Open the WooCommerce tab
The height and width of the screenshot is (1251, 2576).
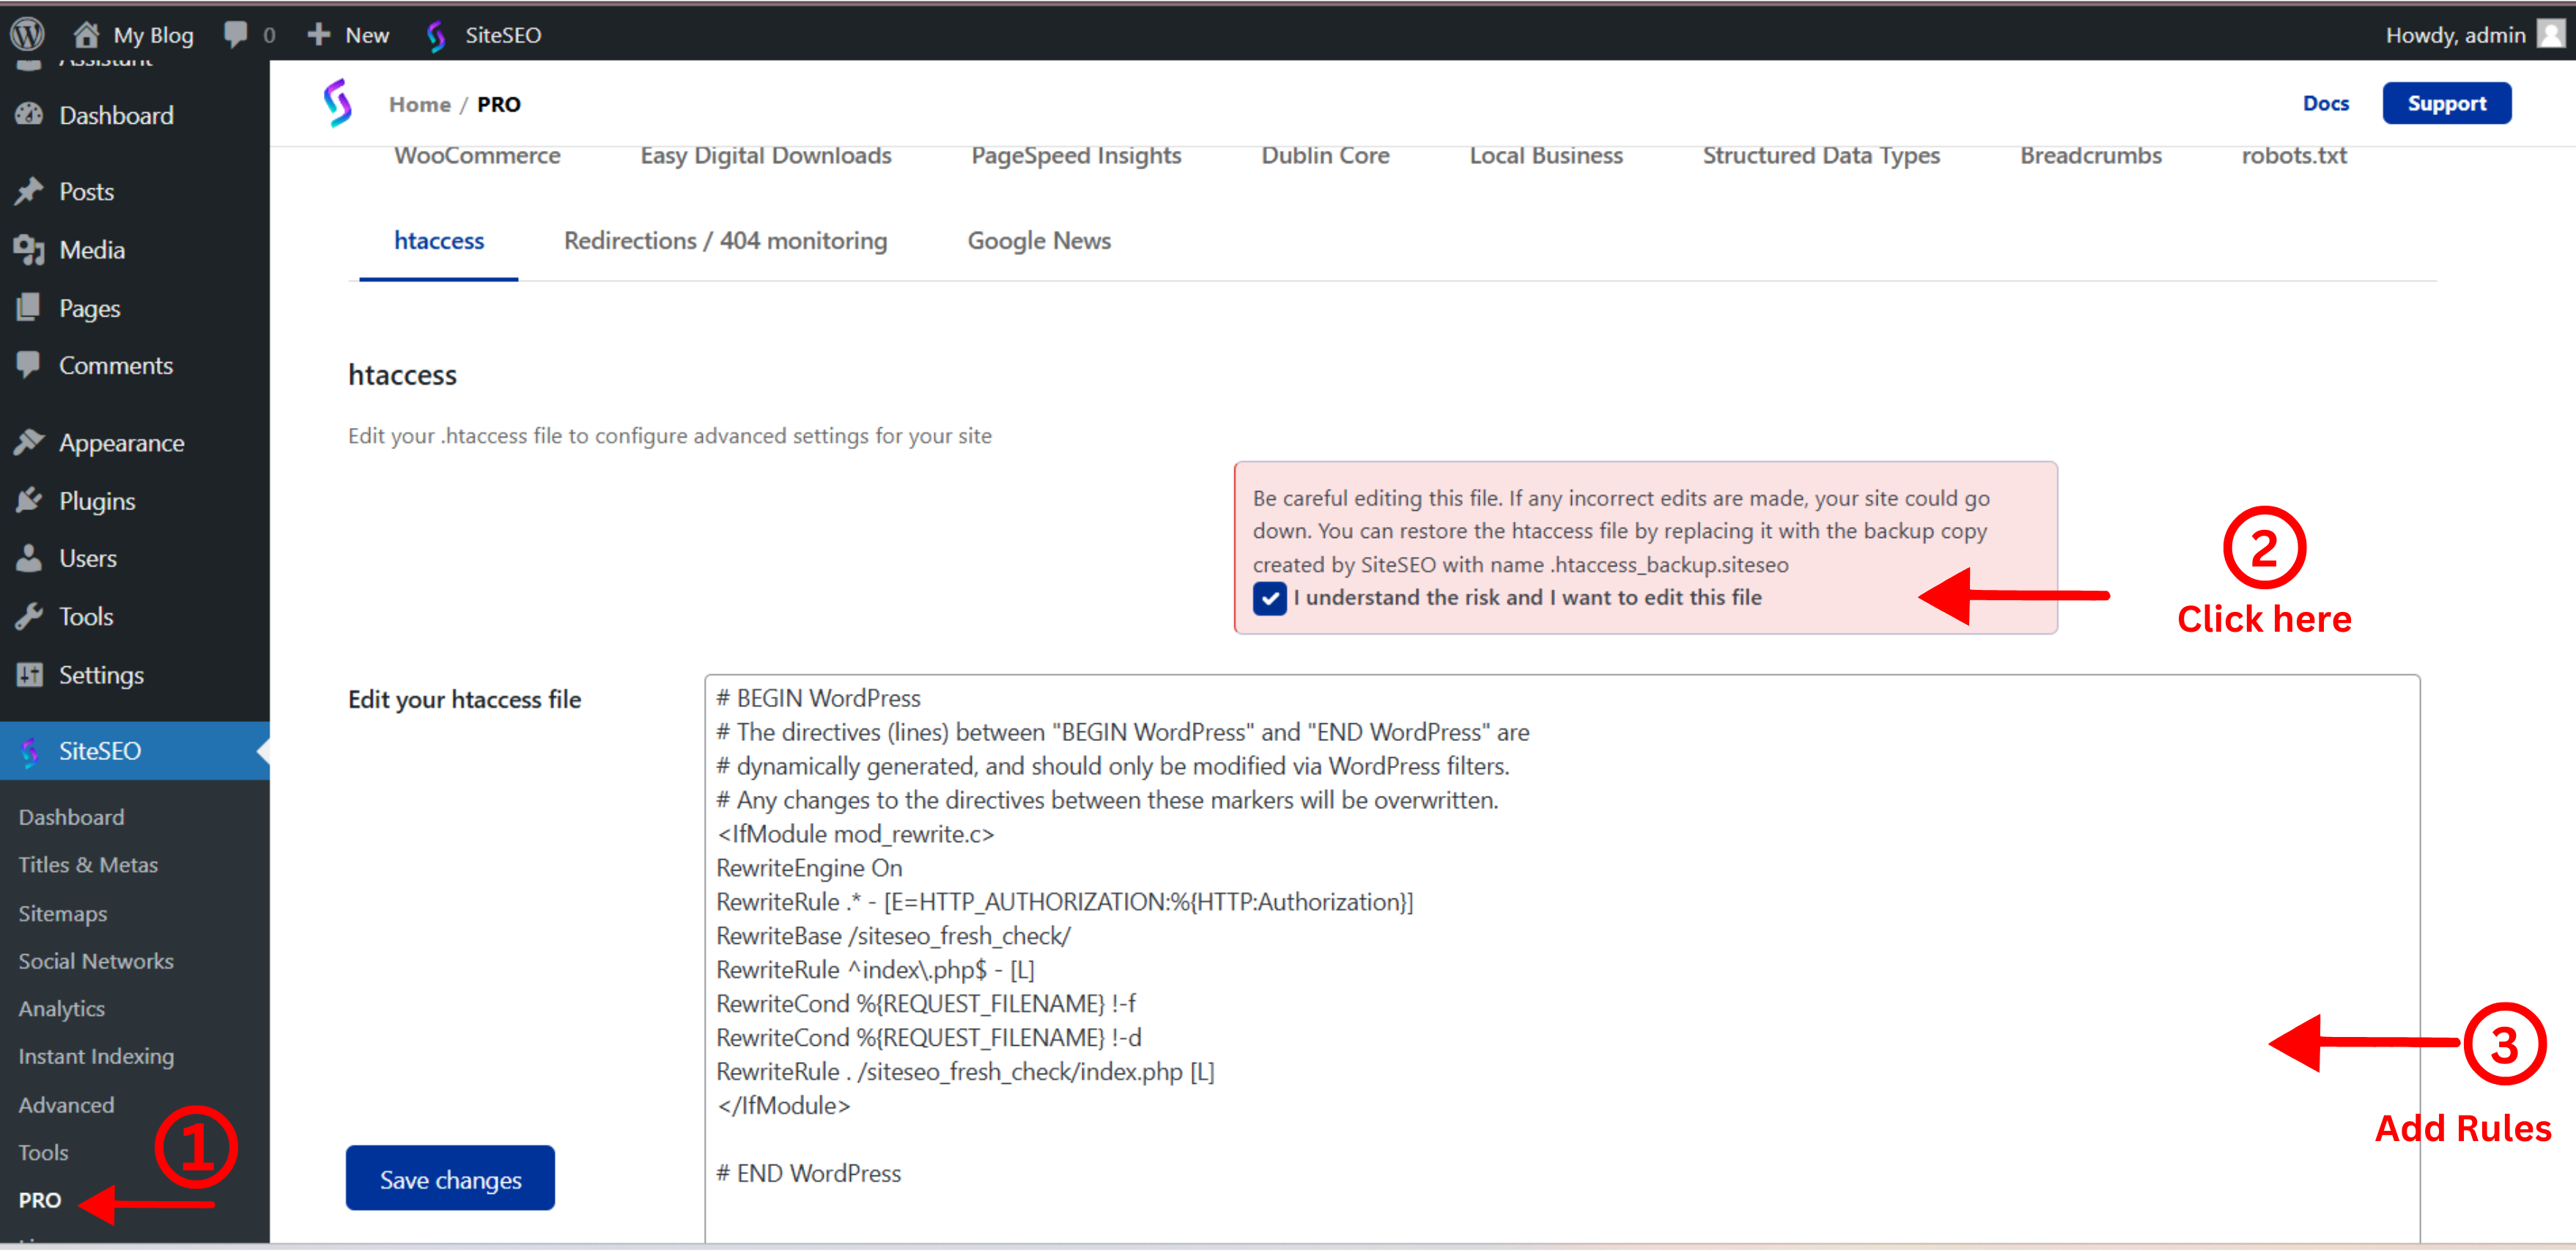pyautogui.click(x=477, y=156)
